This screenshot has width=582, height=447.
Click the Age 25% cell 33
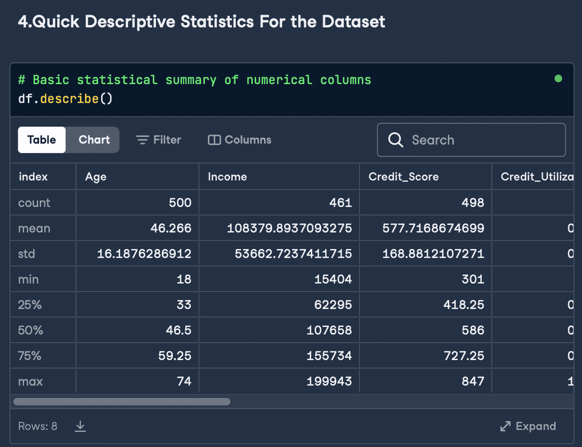coord(138,305)
